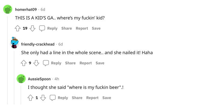The height and width of the screenshot is (107, 200).
Task: Click AussieSpoon's green avatar icon
Action: tap(21, 79)
